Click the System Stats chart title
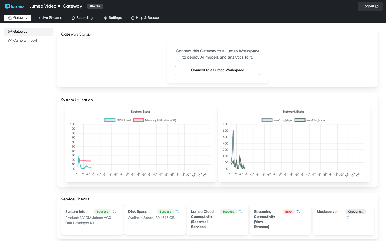 [x=140, y=112]
